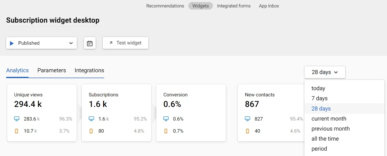Image resolution: width=387 pixels, height=156 pixels.
Task: Click the desktop icon in New contacts card
Action: tap(247, 119)
